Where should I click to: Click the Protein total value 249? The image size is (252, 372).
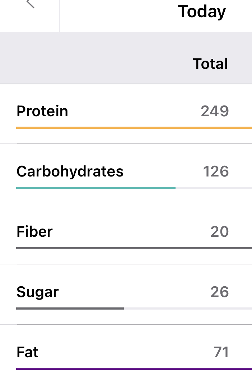click(x=215, y=111)
